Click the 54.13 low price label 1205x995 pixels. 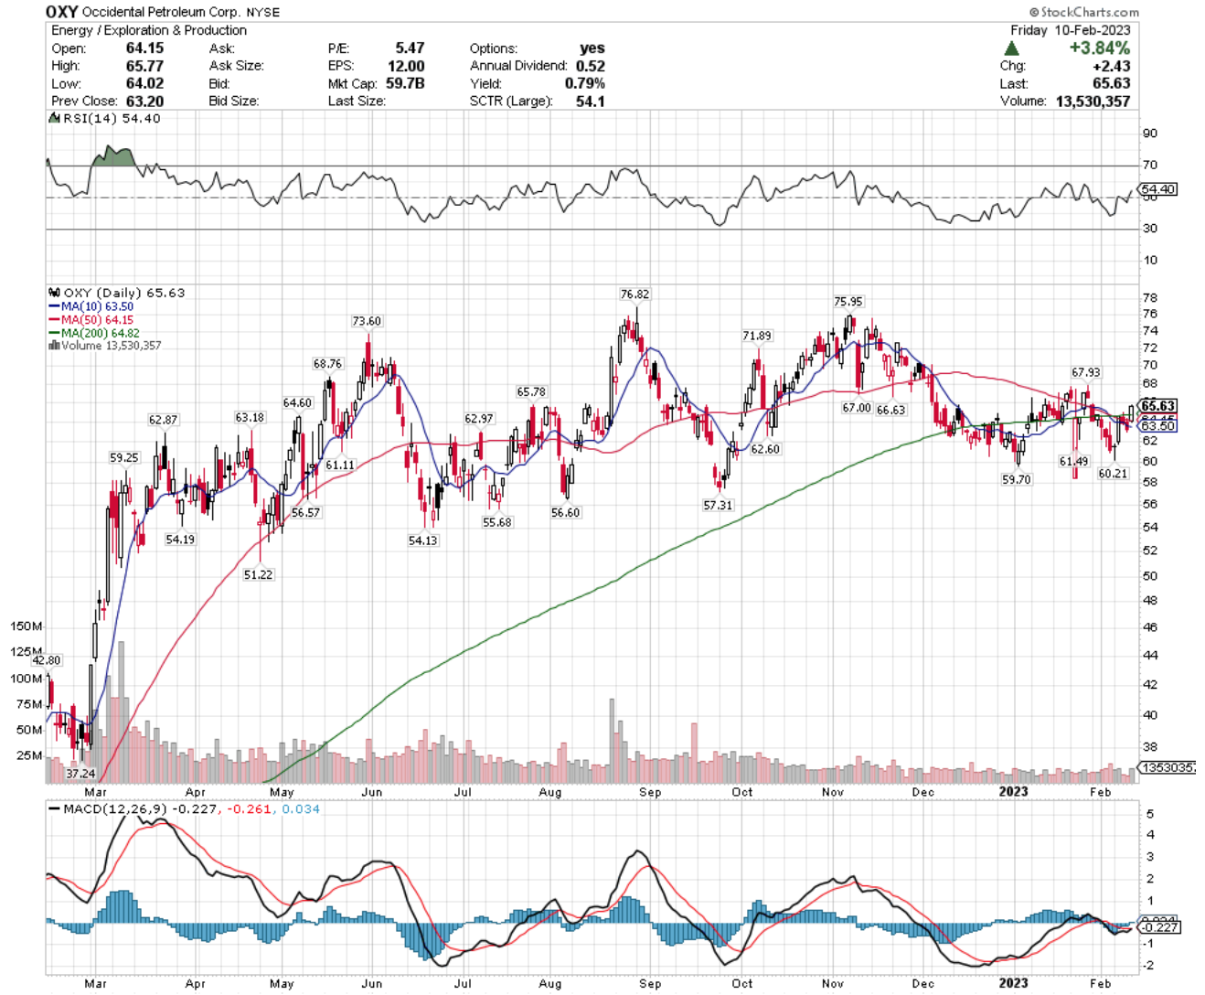pyautogui.click(x=422, y=541)
